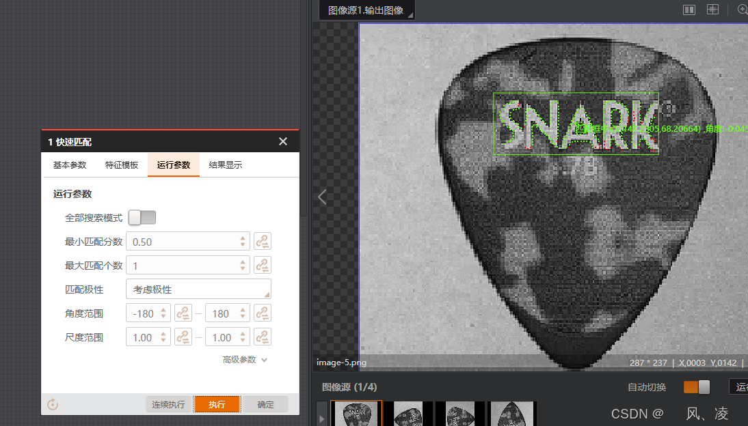Click link icon beside 最小匹配分数 field
Viewport: 748px width, 426px height.
coord(263,242)
